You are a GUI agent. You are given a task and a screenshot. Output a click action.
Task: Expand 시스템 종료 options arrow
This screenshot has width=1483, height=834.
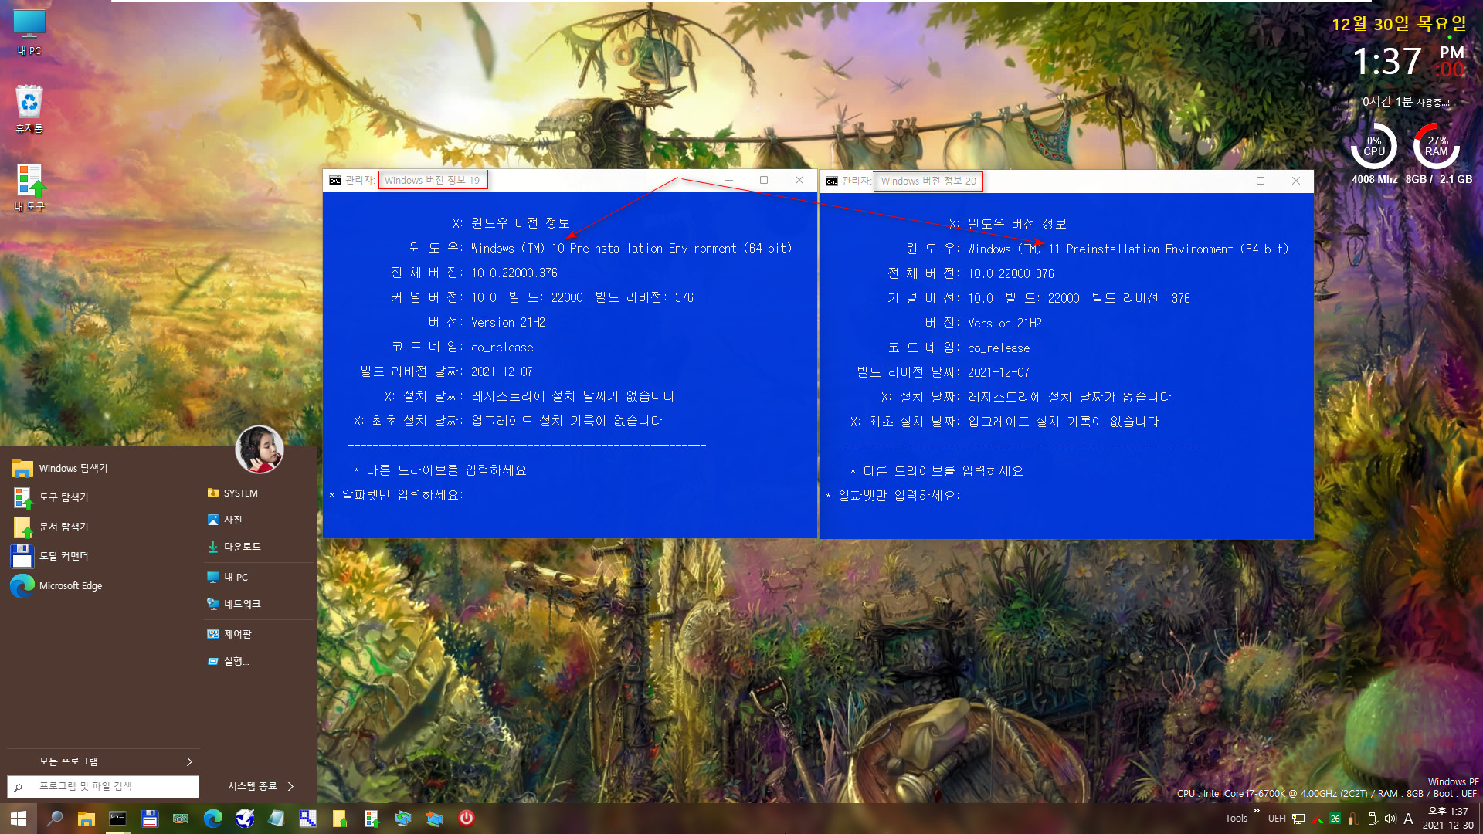291,787
